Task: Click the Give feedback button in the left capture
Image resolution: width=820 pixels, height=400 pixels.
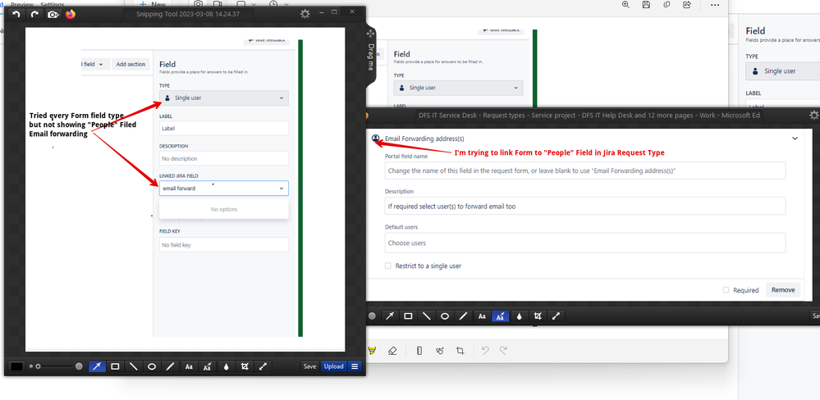Action: pos(267,40)
